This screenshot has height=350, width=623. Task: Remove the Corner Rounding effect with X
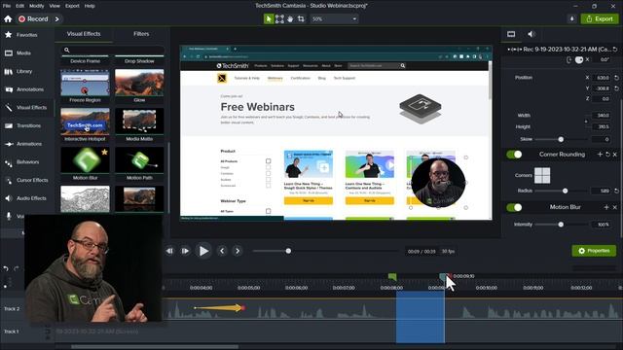(x=615, y=155)
